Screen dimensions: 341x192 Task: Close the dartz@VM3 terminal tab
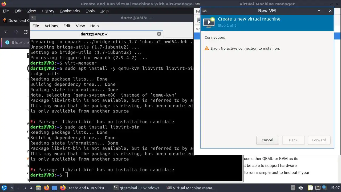(x=159, y=34)
